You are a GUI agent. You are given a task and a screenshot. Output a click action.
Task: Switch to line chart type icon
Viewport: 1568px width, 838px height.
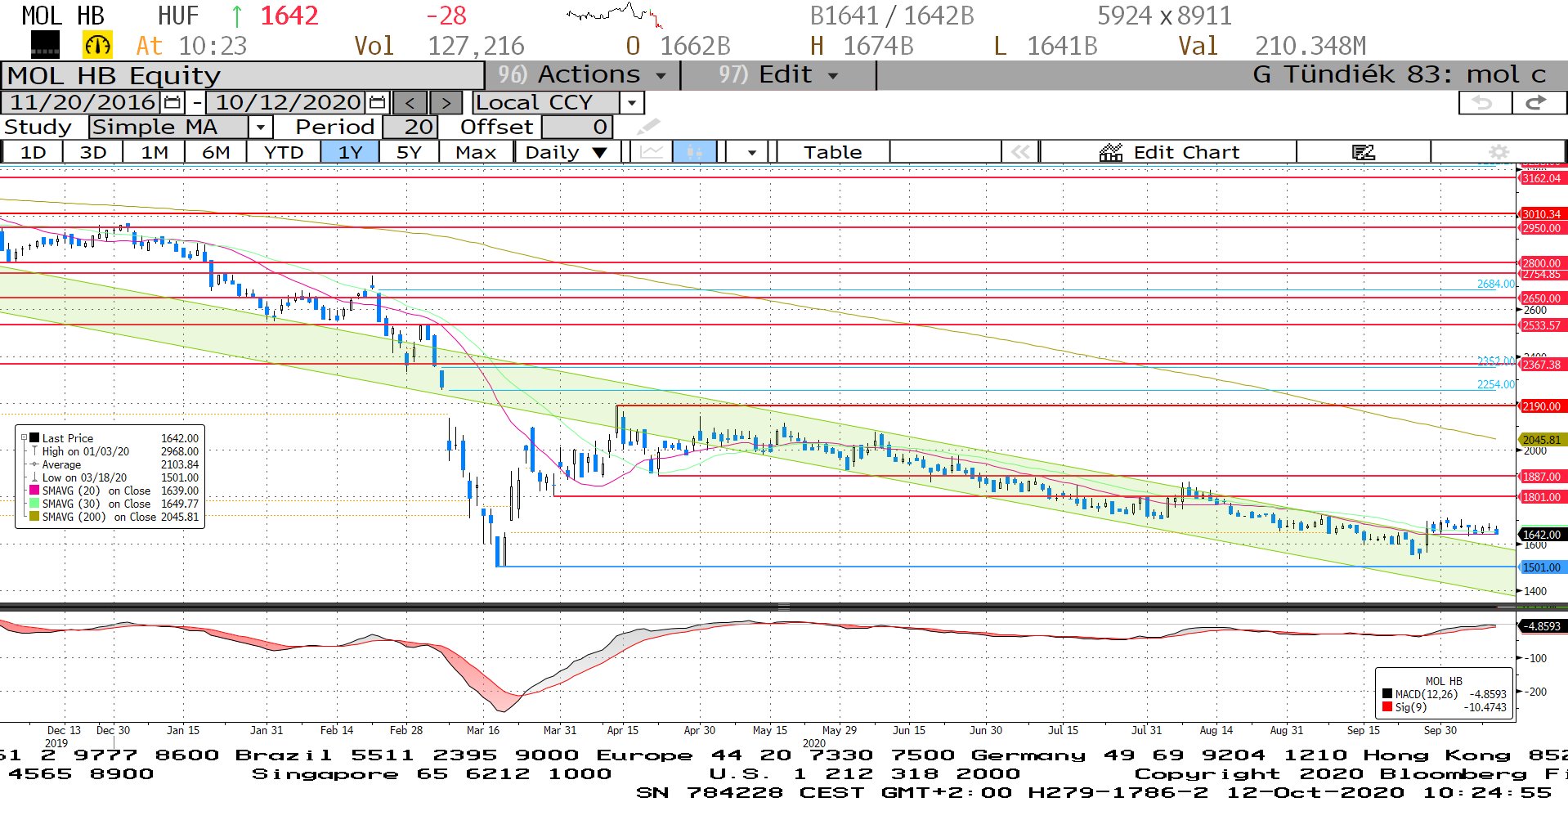tap(652, 152)
